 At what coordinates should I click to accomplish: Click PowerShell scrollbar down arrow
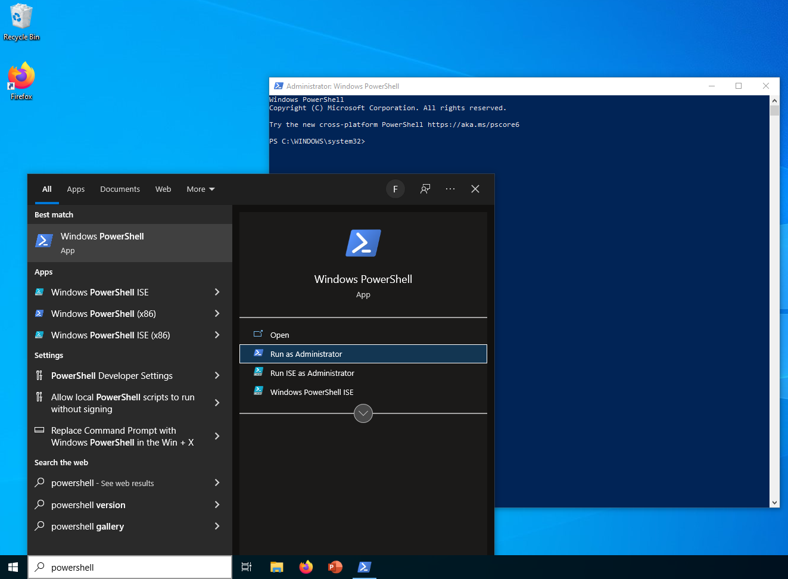774,503
